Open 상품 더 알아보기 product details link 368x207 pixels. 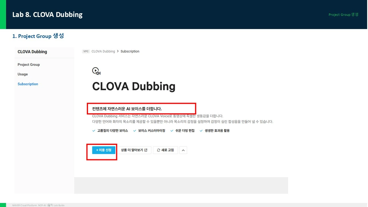[134, 150]
